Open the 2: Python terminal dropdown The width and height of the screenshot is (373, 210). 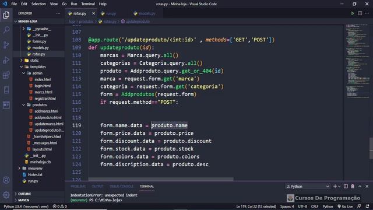308,187
